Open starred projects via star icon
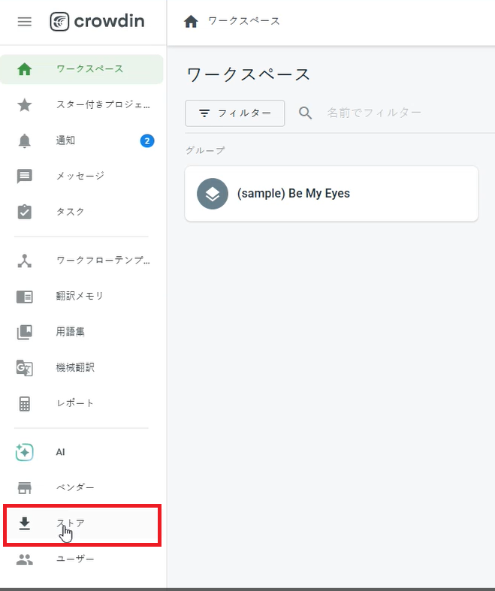 25,105
